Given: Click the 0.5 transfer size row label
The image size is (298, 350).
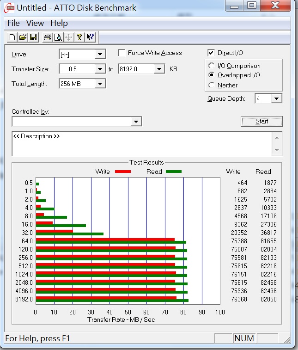Looking at the screenshot, I should [29, 183].
